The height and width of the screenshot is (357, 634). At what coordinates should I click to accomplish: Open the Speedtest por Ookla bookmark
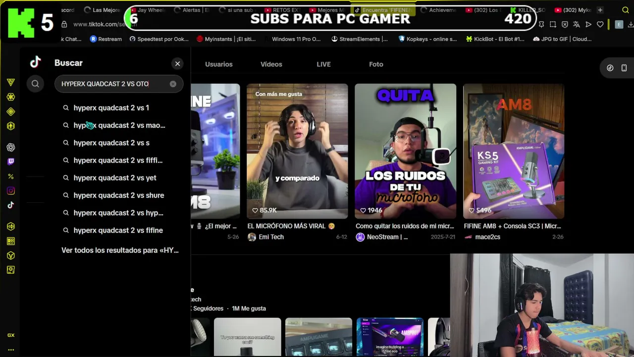tap(159, 39)
